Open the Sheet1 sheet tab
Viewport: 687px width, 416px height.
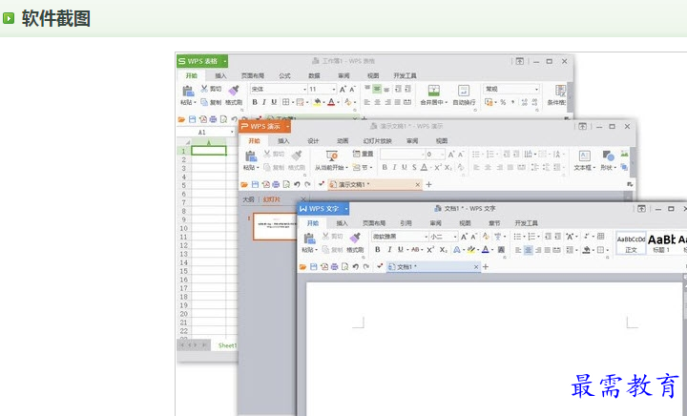227,345
